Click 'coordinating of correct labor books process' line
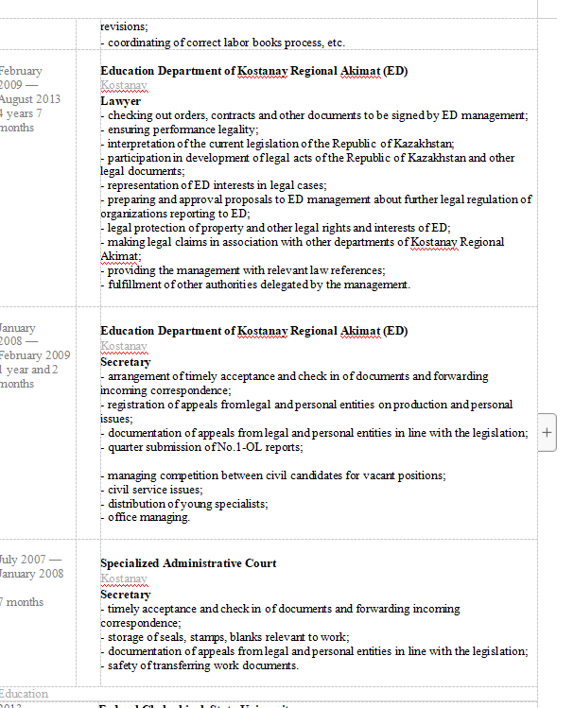The height and width of the screenshot is (708, 574). (225, 43)
